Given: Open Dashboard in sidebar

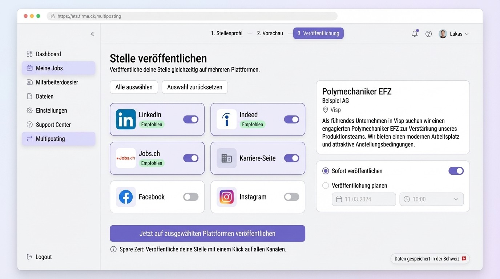Looking at the screenshot, I should pyautogui.click(x=59, y=54).
